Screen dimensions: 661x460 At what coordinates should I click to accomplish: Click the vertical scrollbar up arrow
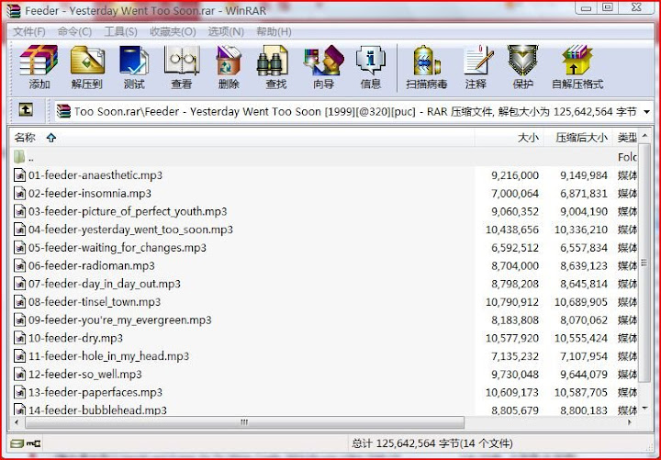tap(644, 136)
